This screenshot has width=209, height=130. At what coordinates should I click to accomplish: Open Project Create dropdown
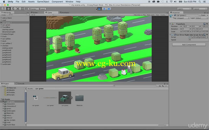(x=4, y=86)
